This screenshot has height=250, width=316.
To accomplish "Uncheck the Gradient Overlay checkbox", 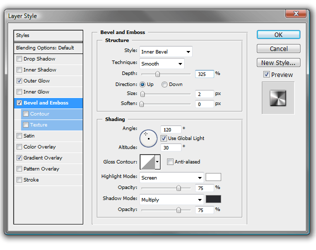I will 19,158.
